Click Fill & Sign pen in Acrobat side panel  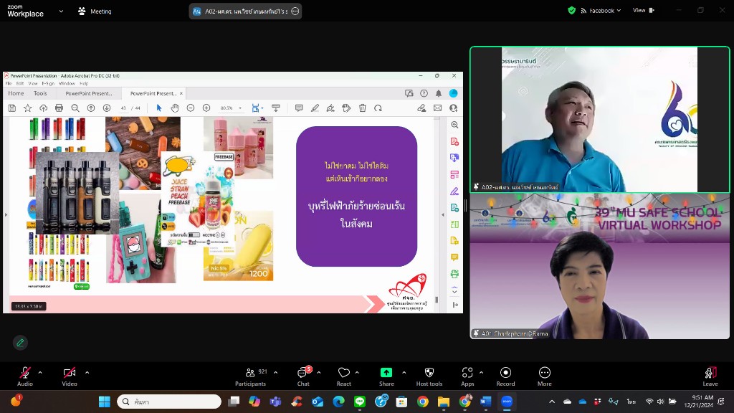click(454, 191)
